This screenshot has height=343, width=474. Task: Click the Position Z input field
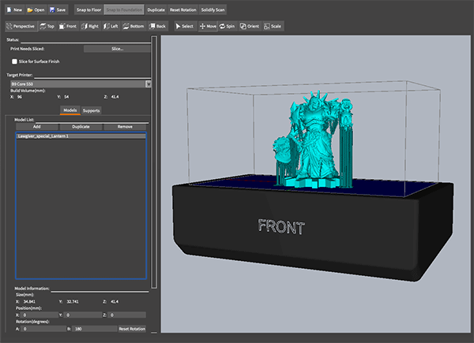(x=126, y=315)
